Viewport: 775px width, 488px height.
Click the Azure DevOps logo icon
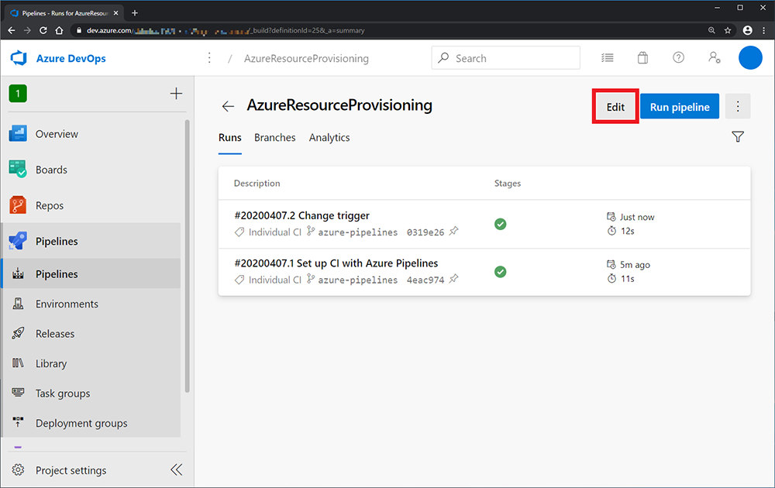click(x=19, y=58)
